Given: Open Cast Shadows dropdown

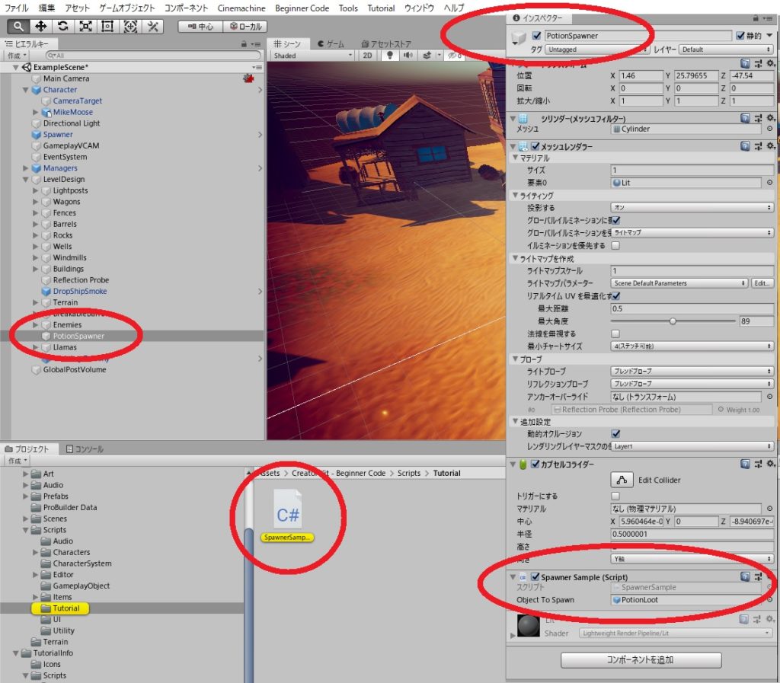Looking at the screenshot, I should [692, 207].
